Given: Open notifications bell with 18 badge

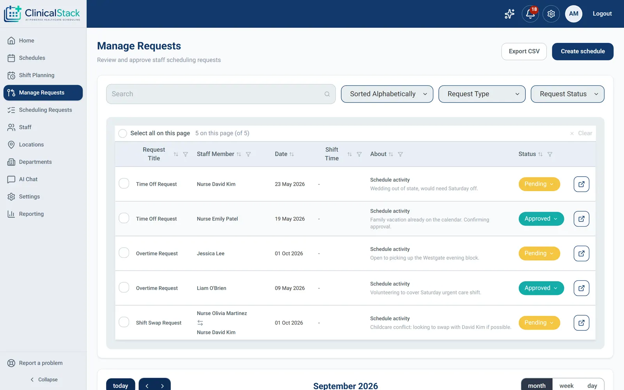Looking at the screenshot, I should [530, 14].
